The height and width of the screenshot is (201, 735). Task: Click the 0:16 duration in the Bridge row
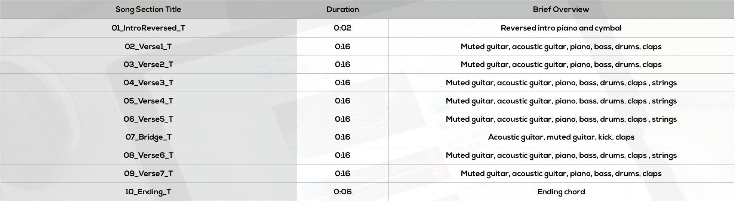click(x=342, y=137)
